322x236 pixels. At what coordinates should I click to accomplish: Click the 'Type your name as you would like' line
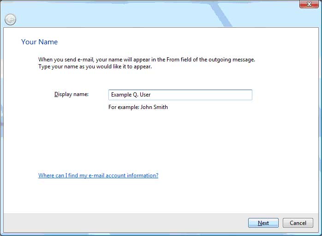click(95, 67)
